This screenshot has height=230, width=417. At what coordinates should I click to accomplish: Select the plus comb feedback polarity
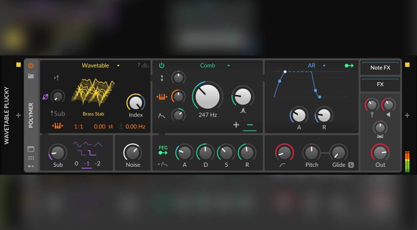click(236, 125)
